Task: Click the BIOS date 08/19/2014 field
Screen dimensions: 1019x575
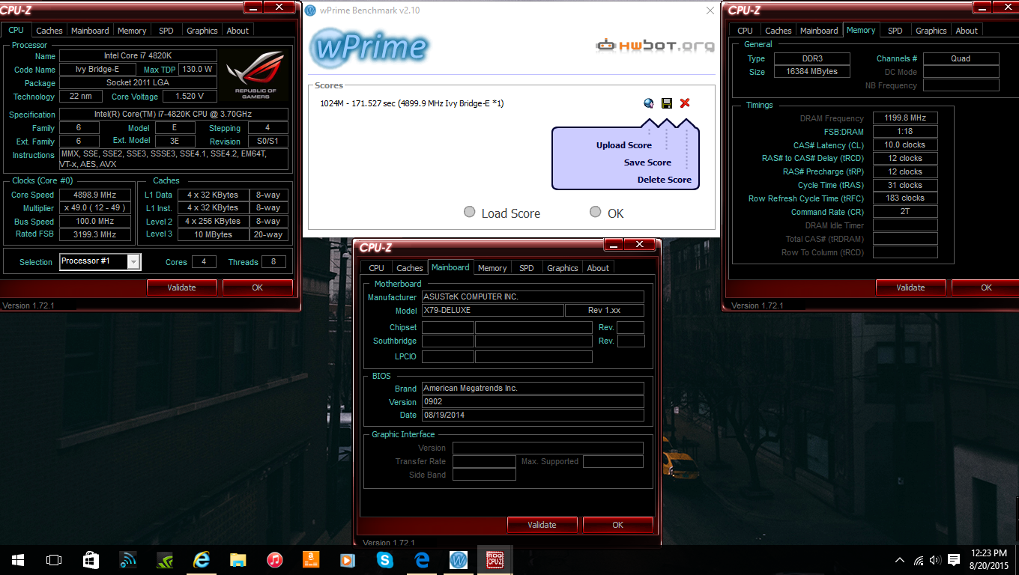Action: pos(533,416)
